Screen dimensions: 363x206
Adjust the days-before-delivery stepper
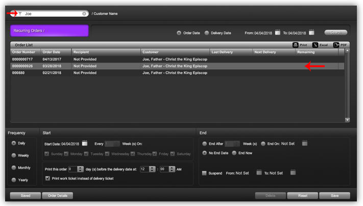[x=80, y=169]
